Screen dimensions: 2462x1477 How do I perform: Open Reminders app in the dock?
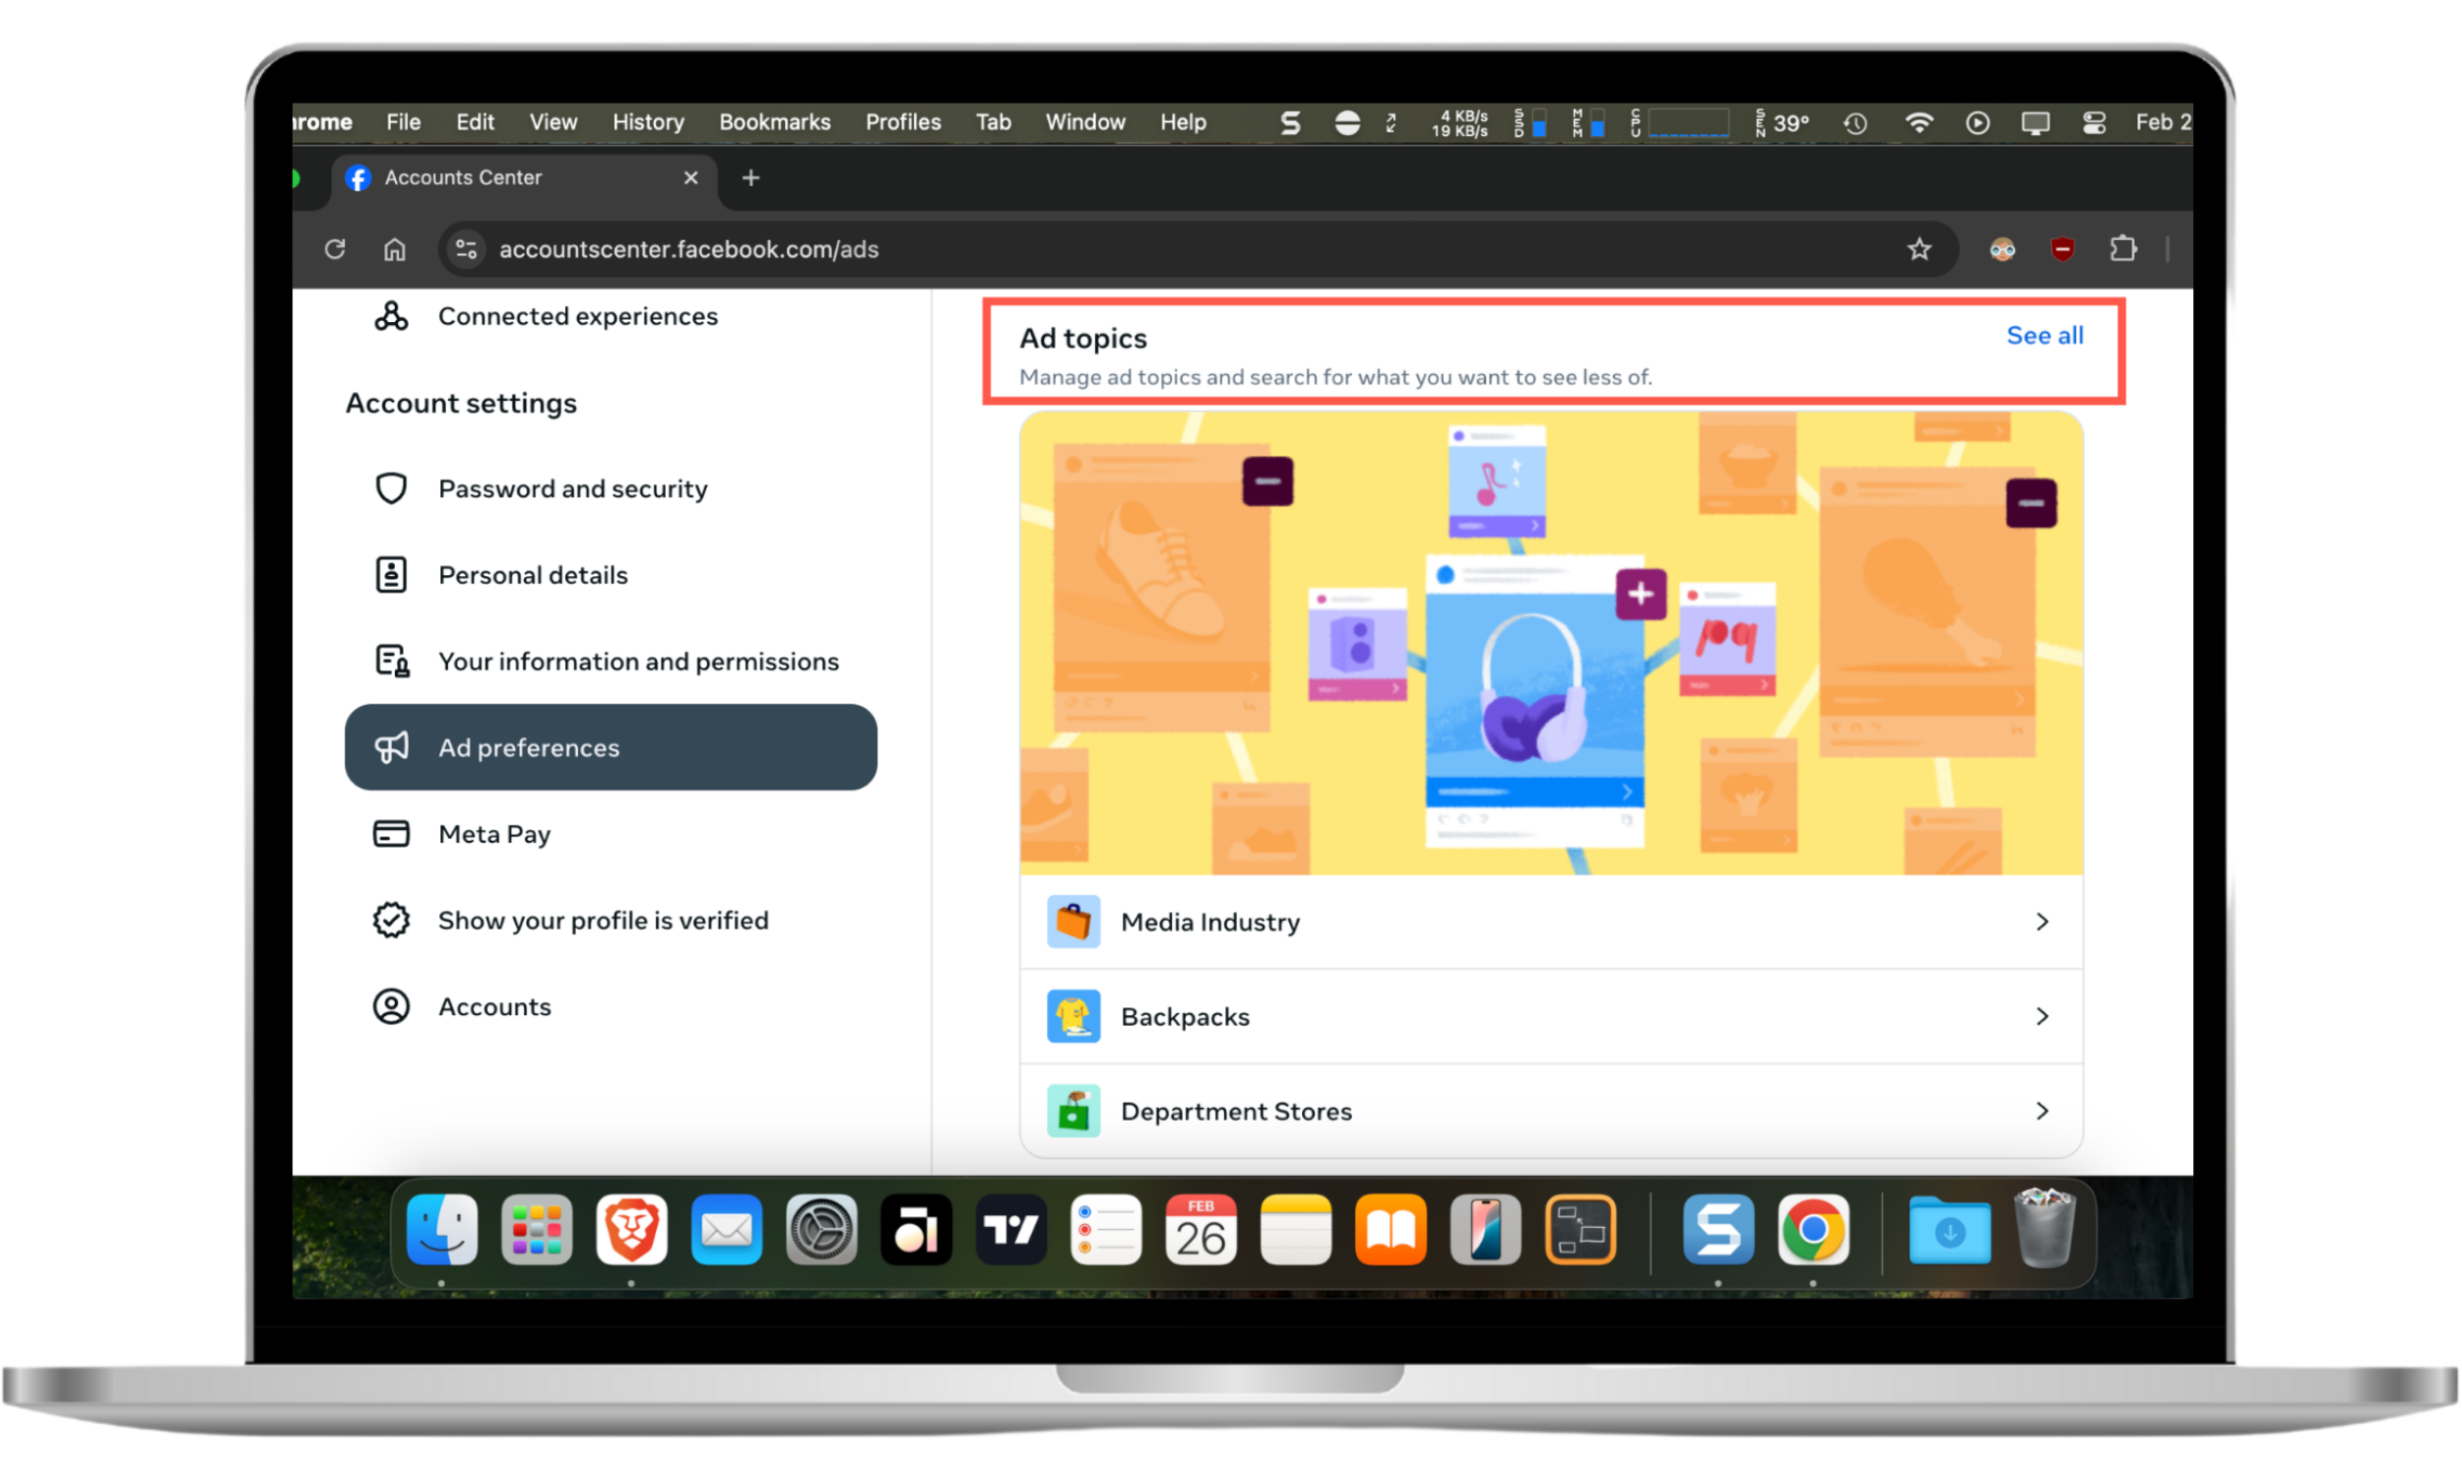tap(1106, 1230)
